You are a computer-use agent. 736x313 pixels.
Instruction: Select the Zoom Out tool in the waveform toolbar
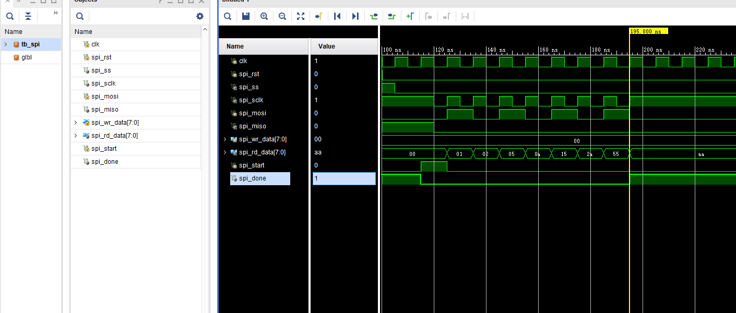click(x=282, y=16)
